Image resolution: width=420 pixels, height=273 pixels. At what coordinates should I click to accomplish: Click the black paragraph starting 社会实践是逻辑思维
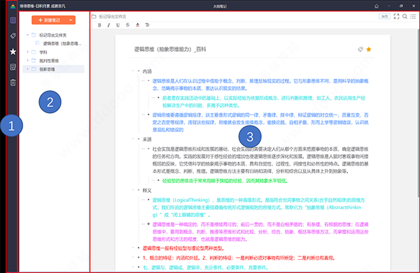[260, 160]
